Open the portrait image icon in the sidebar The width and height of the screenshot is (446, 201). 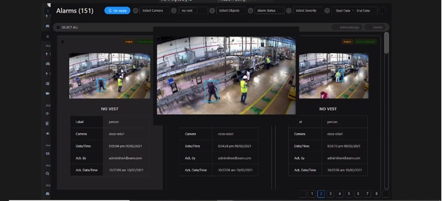48,123
